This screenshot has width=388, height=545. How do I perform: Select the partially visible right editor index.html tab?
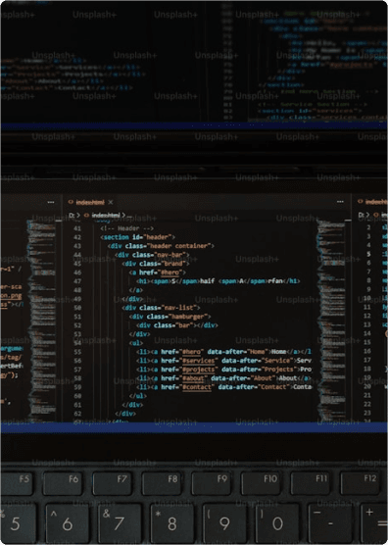pyautogui.click(x=372, y=202)
